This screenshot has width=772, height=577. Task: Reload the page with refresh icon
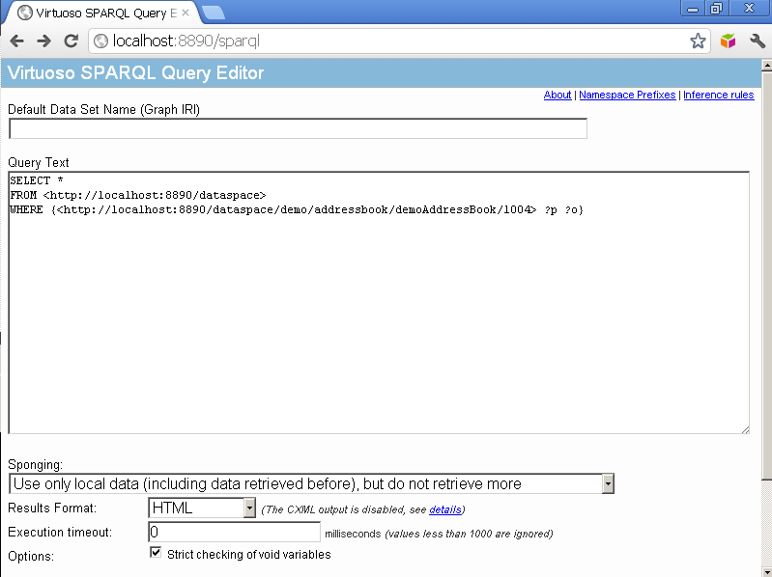(x=71, y=41)
